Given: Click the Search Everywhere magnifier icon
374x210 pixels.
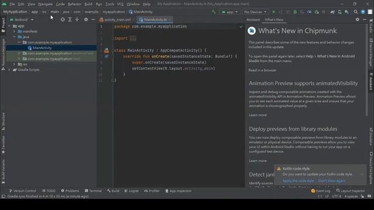Looking at the screenshot, I should coord(356,12).
